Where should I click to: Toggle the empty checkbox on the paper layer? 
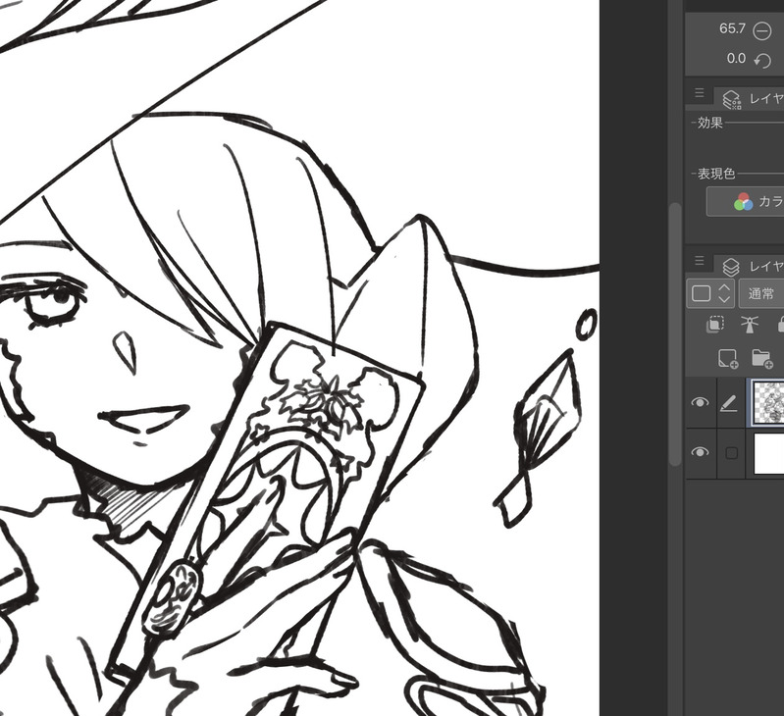[731, 453]
